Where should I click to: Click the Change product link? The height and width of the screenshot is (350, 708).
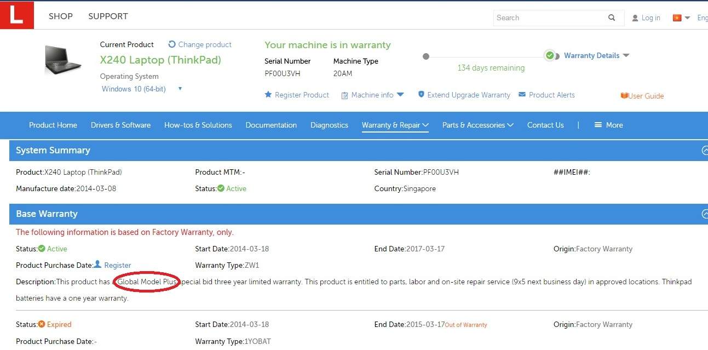click(x=200, y=44)
